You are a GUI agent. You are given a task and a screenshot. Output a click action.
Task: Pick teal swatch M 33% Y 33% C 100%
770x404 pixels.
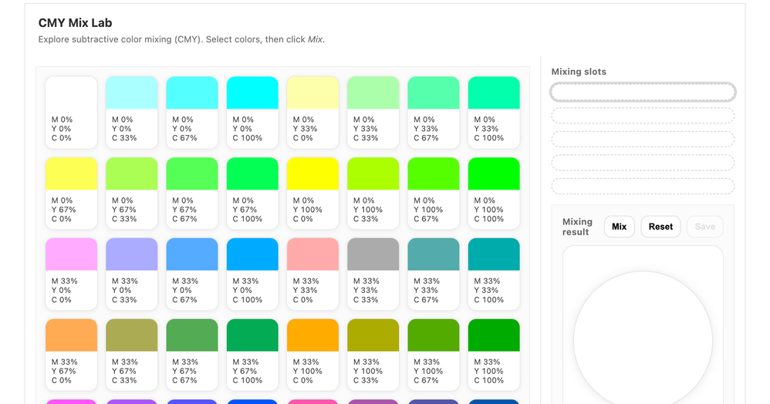(x=494, y=274)
